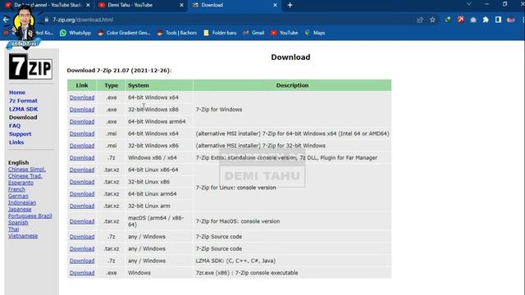
Task: Download the LZMA SDK .7z file
Action: (x=82, y=261)
